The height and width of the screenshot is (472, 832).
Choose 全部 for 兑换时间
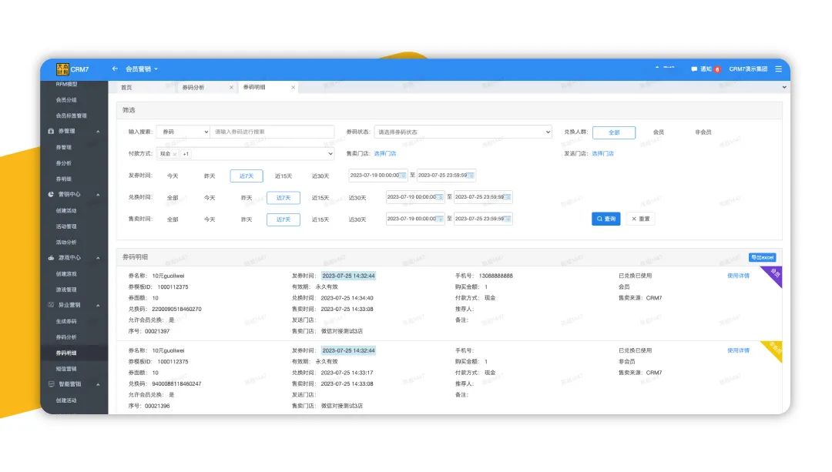click(x=173, y=198)
